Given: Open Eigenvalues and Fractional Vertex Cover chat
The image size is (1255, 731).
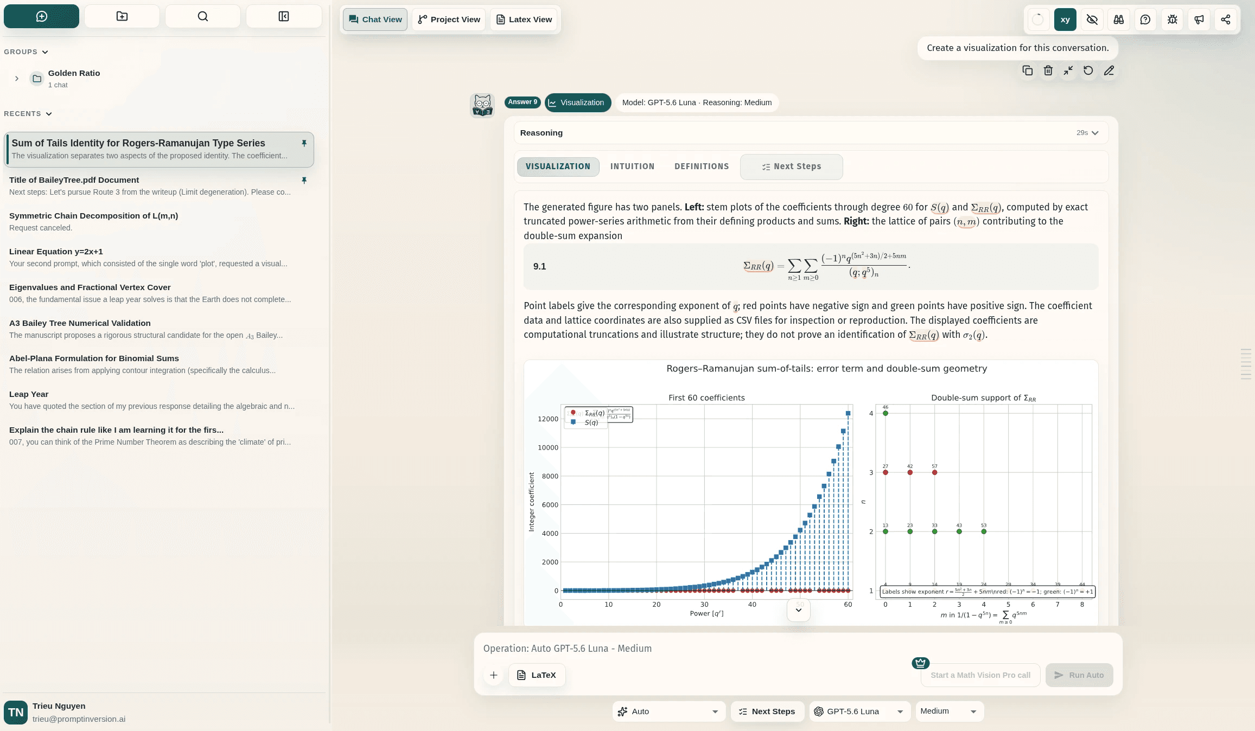Looking at the screenshot, I should 159,293.
